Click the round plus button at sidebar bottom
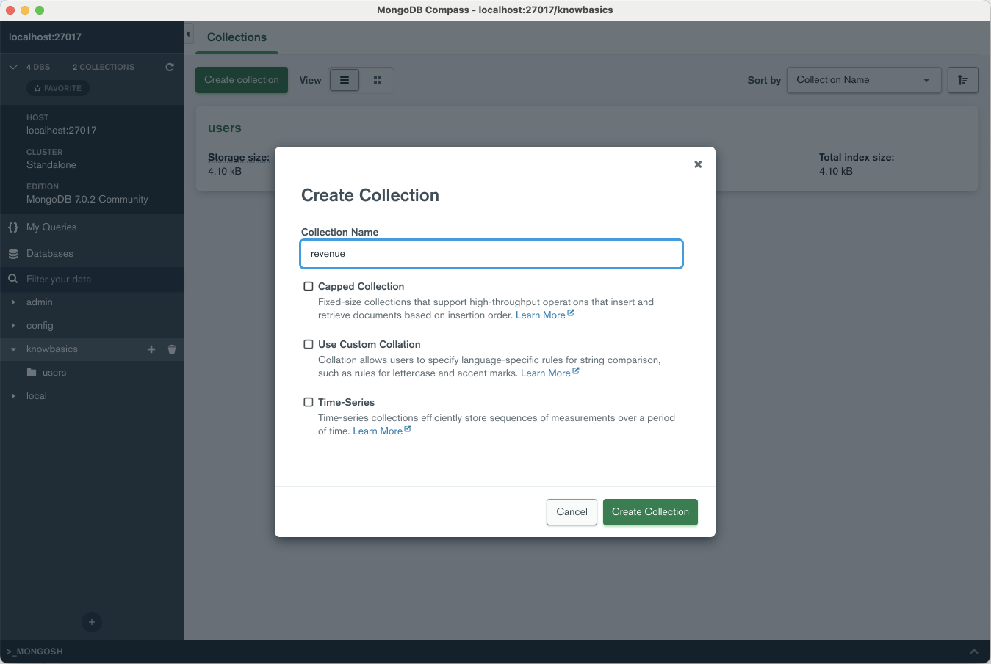 (x=92, y=622)
